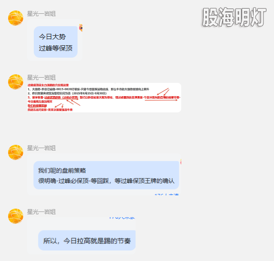274x261 pixels.
Task: Click the 今日大势 过峰等保顶 message bubble
Action: coord(56,42)
